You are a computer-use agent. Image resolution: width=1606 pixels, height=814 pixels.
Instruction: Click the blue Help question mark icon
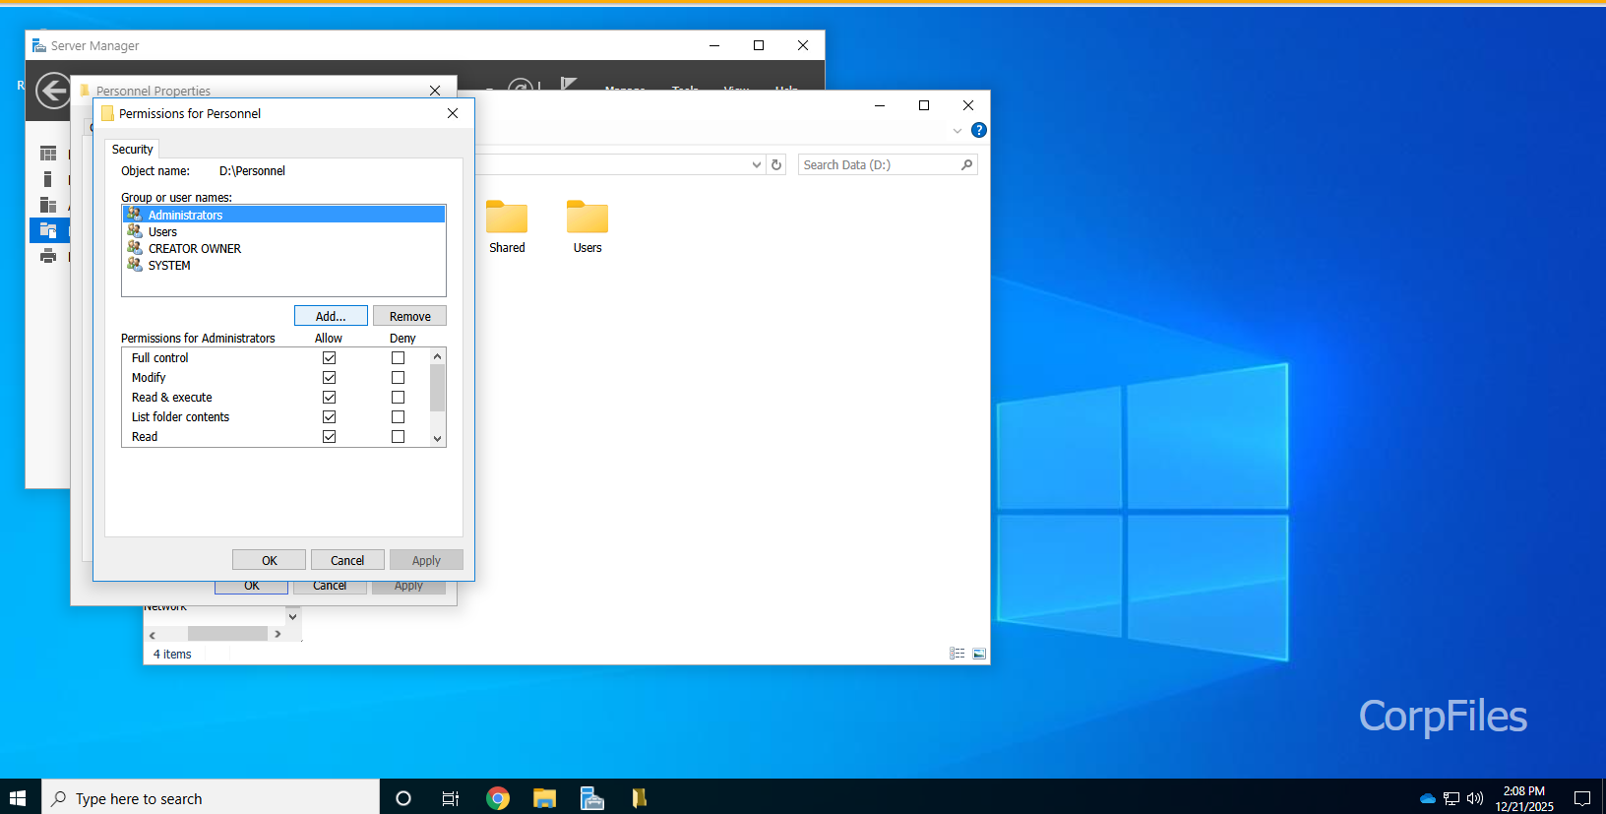[x=978, y=130]
